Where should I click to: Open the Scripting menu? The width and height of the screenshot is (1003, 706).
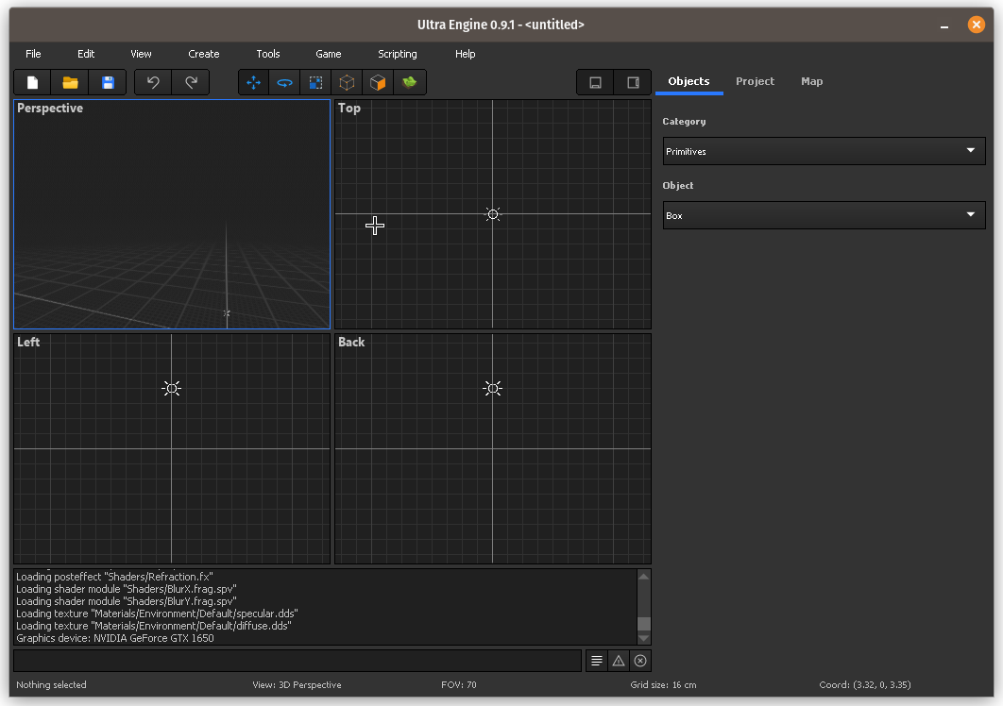pos(397,54)
